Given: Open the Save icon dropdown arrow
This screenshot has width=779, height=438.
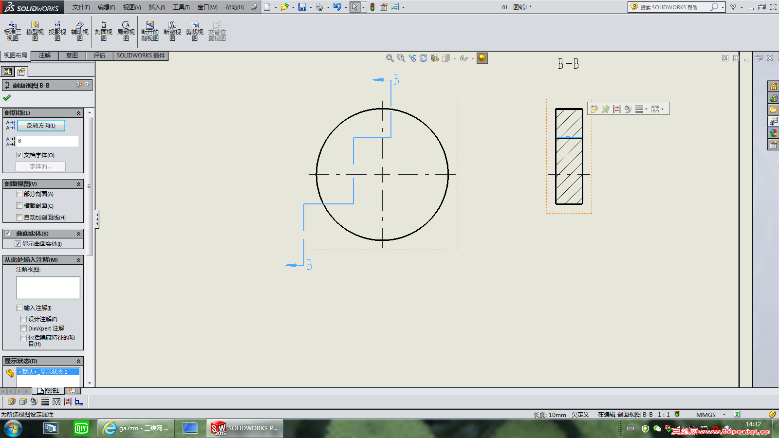Looking at the screenshot, I should click(x=311, y=7).
